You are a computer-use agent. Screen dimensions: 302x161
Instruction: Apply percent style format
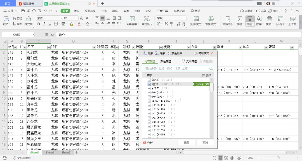tap(166, 24)
